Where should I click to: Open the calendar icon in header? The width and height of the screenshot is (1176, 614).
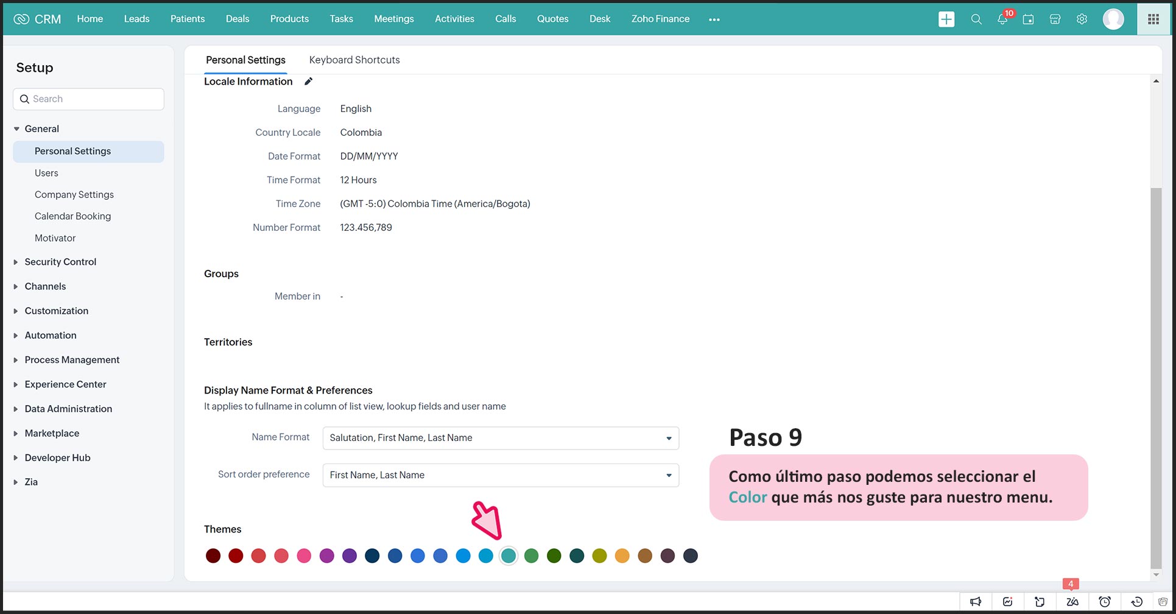pos(1028,19)
